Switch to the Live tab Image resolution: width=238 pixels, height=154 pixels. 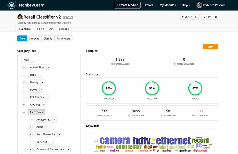(40, 29)
